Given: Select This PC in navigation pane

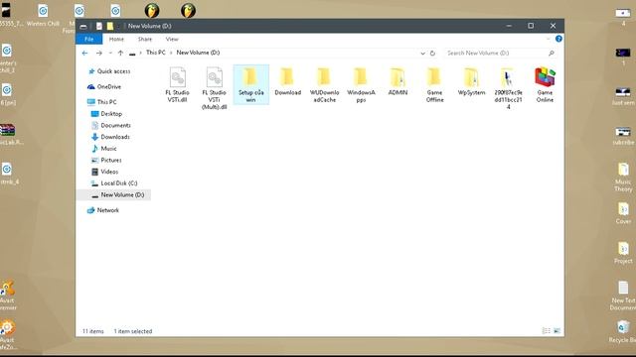Looking at the screenshot, I should point(106,102).
